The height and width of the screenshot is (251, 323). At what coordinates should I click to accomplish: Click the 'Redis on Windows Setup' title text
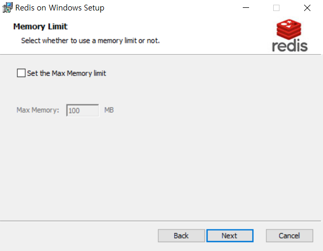tap(60, 8)
